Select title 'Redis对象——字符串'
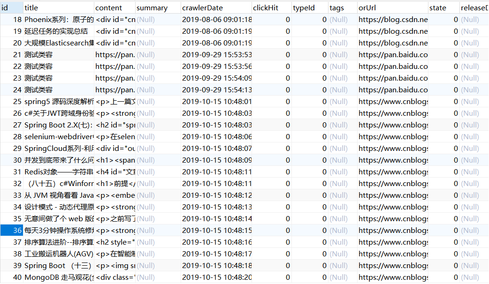 coord(59,172)
